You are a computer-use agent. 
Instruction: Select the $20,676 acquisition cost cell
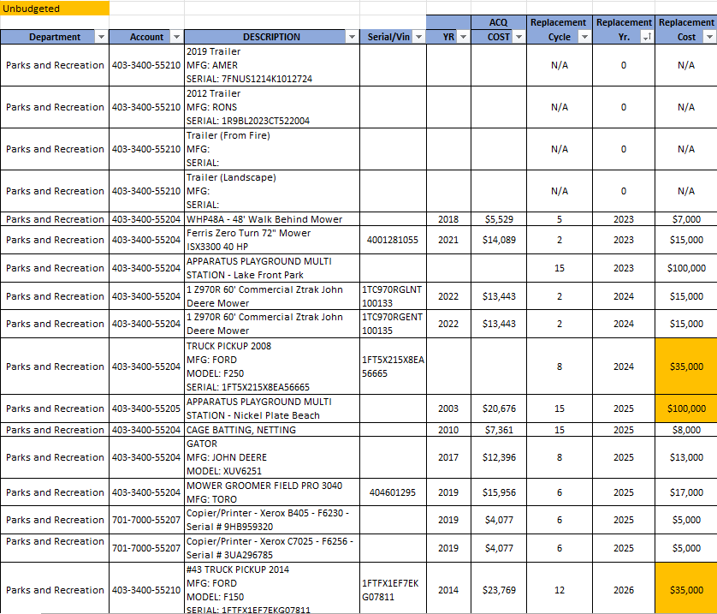pos(499,408)
